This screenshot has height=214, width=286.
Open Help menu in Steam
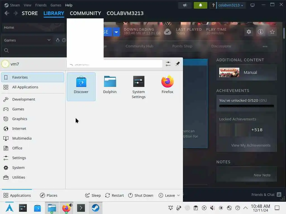(x=69, y=5)
